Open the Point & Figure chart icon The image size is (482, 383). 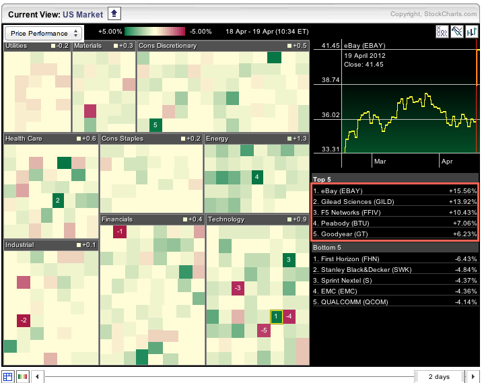point(442,32)
